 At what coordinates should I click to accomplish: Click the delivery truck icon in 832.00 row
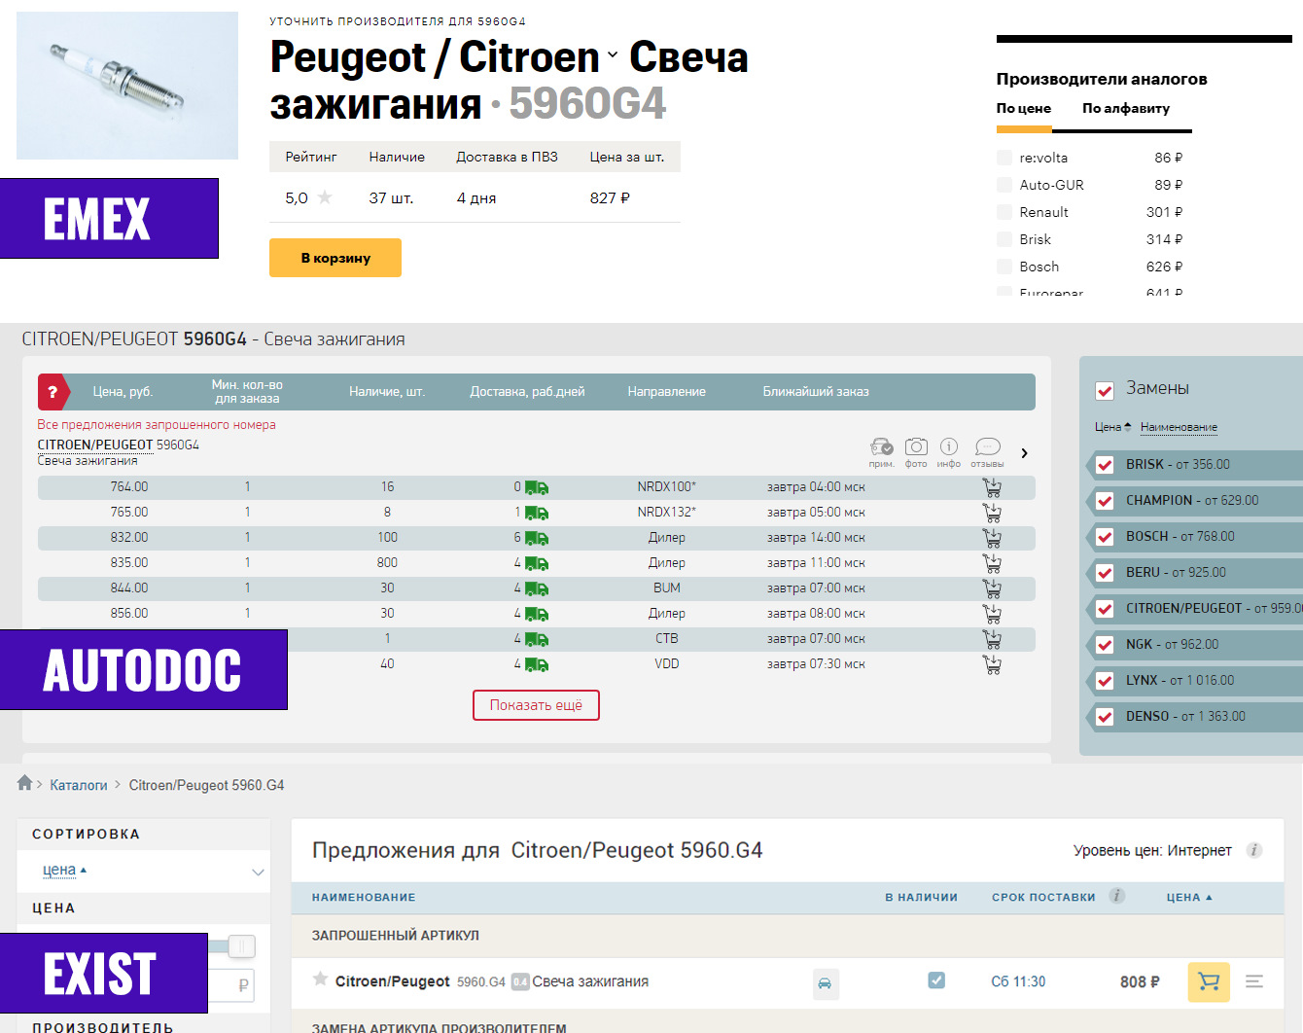coord(537,538)
